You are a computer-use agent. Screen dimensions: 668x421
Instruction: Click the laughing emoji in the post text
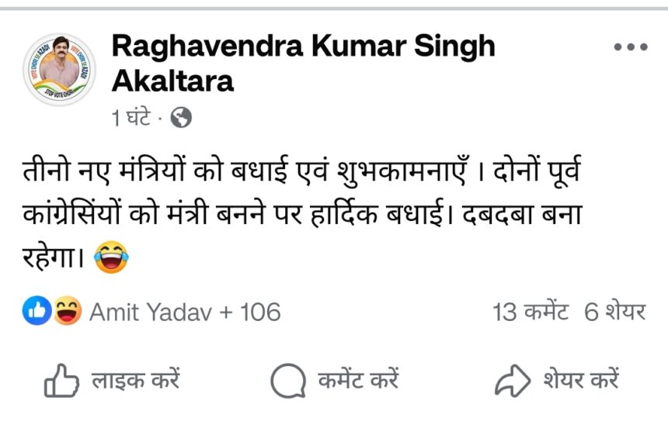[x=110, y=258]
